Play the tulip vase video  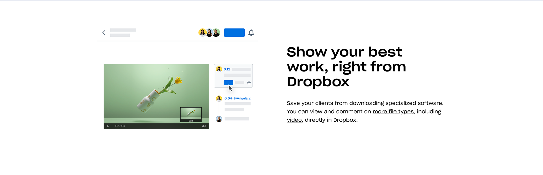pyautogui.click(x=108, y=126)
